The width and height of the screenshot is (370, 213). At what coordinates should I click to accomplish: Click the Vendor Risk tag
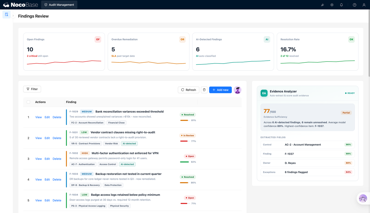(111, 143)
